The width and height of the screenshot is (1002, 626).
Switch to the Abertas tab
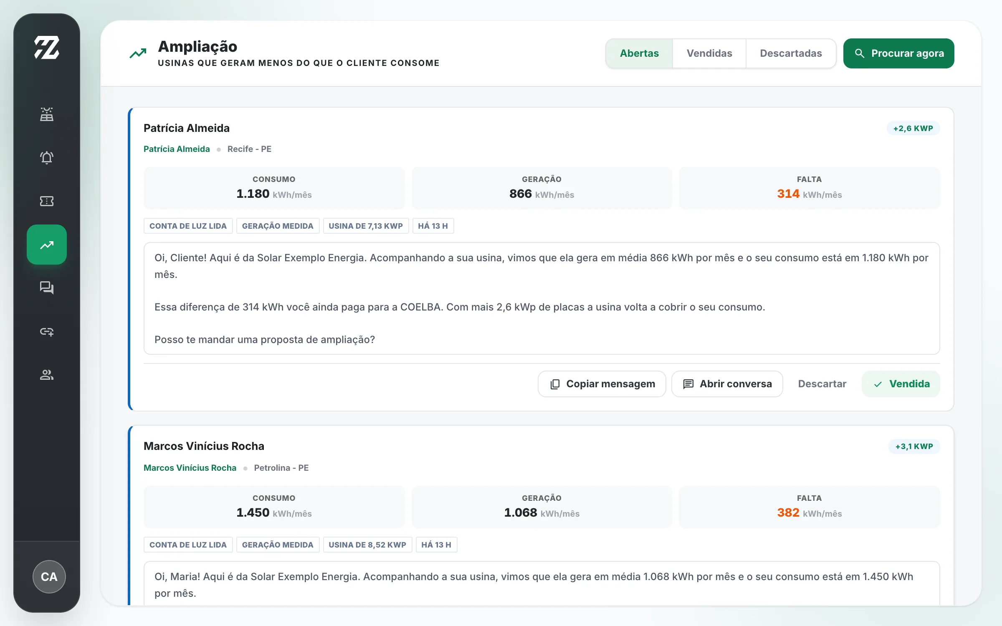pyautogui.click(x=639, y=53)
